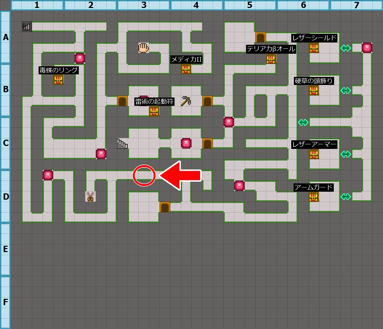The image size is (383, 329).
Task: Click the chest below 雷術の起動符 label
Action: pyautogui.click(x=154, y=111)
